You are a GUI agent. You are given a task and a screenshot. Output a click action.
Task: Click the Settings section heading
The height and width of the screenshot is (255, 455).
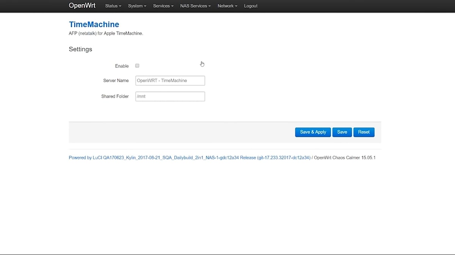[x=80, y=49]
